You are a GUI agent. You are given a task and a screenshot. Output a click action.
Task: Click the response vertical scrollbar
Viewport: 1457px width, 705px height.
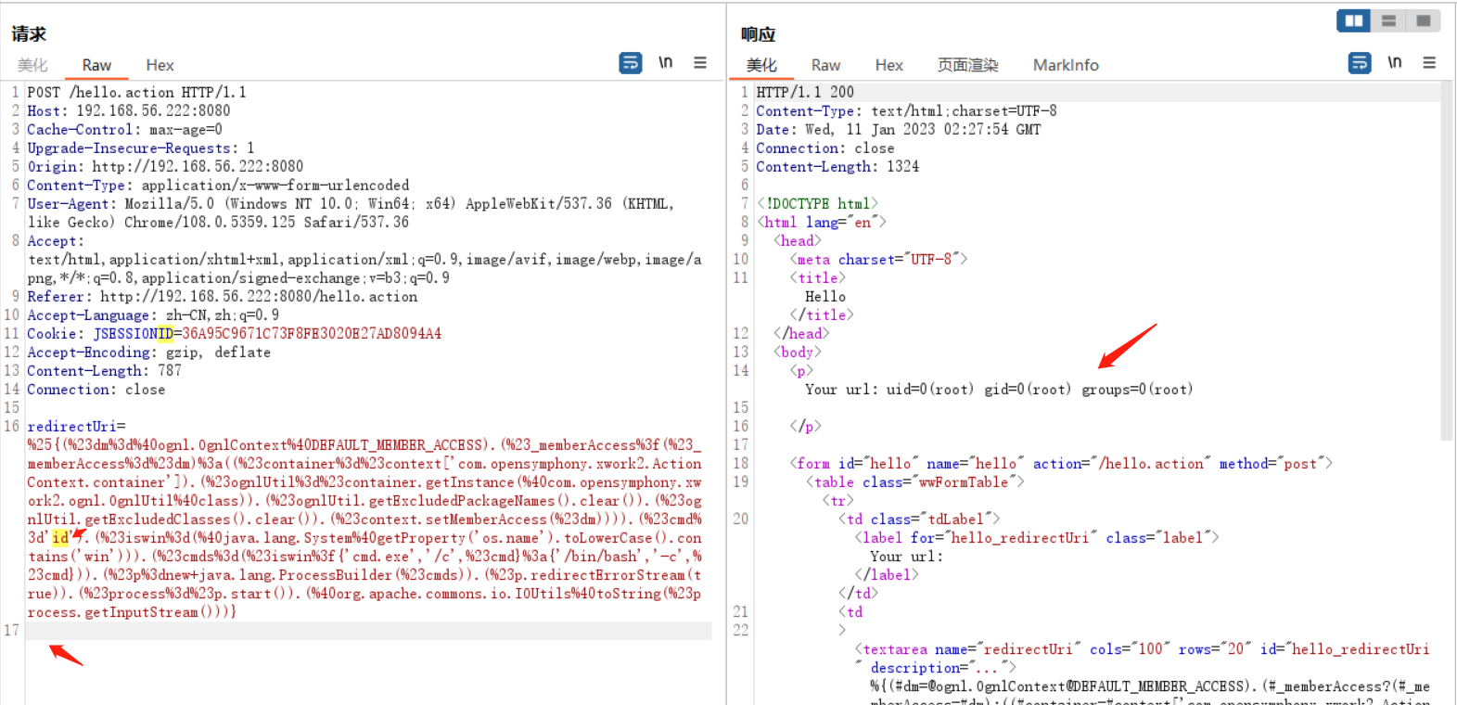click(1447, 260)
